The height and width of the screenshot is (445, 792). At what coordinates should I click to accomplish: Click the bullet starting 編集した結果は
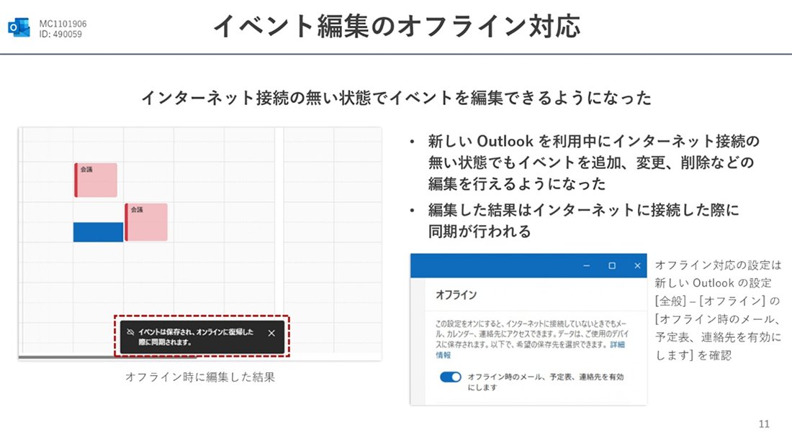pyautogui.click(x=583, y=220)
